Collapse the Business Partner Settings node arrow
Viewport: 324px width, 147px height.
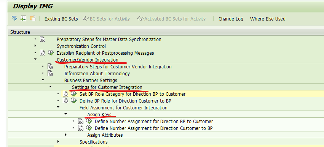tap(43, 80)
